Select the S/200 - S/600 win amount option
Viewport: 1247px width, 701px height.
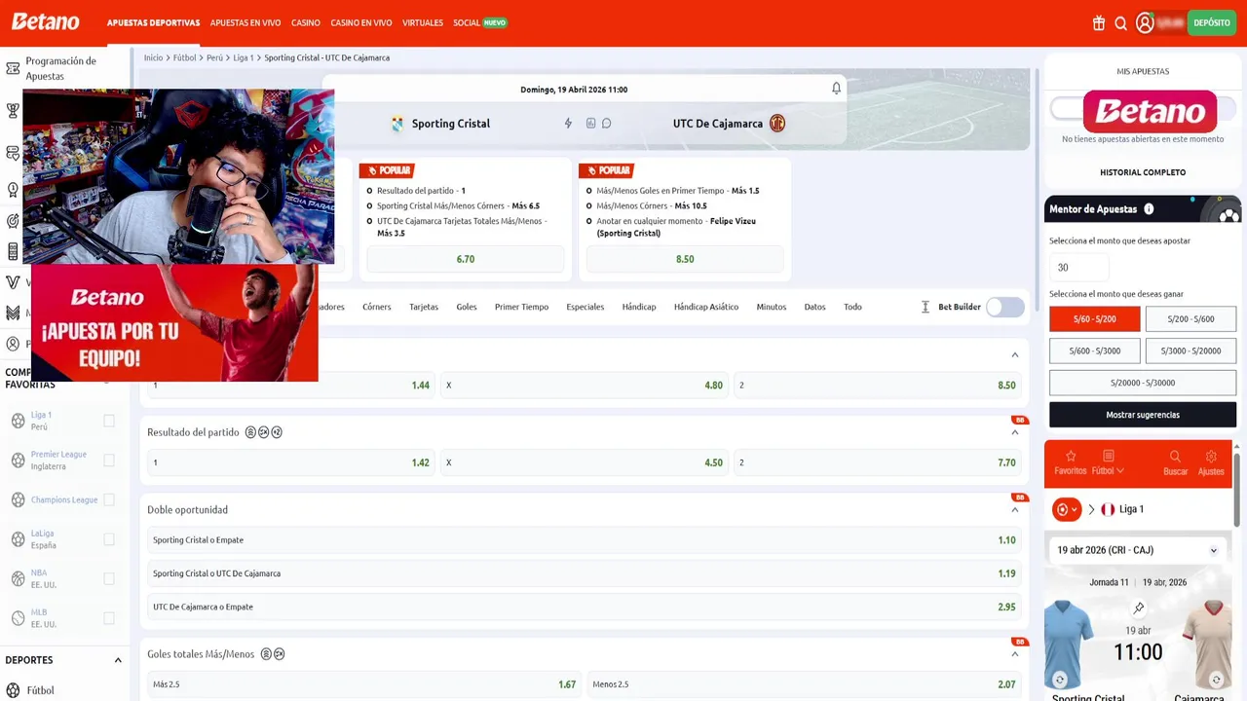pos(1190,318)
